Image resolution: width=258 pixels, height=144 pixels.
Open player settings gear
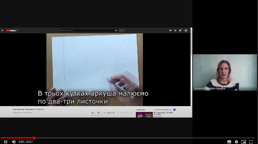236,142
